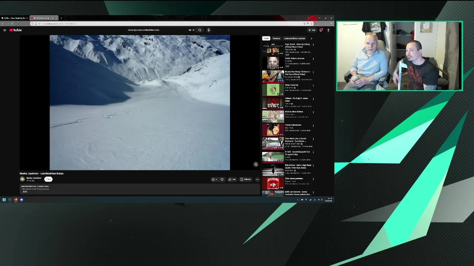Go to the YouTube home logo

(16, 30)
